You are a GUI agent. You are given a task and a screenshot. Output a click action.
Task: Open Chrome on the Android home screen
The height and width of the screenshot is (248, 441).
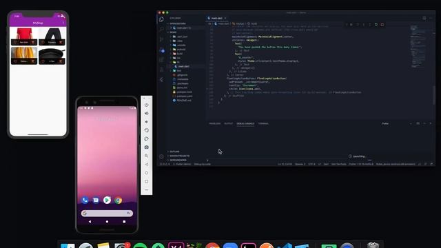pos(119,200)
